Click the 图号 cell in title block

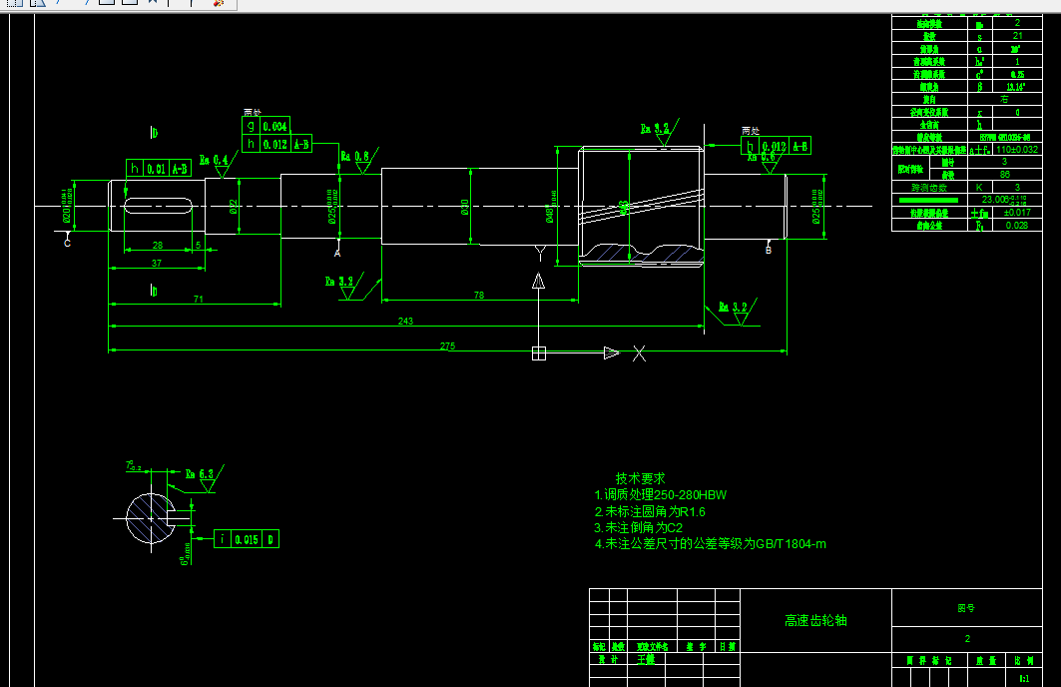coord(966,608)
